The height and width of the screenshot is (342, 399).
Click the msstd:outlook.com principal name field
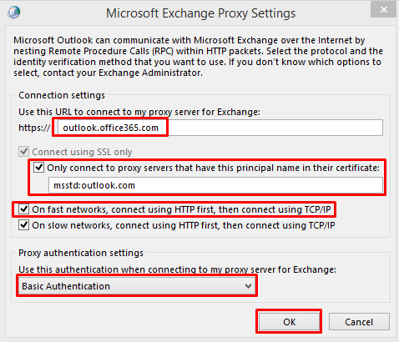[x=215, y=185]
